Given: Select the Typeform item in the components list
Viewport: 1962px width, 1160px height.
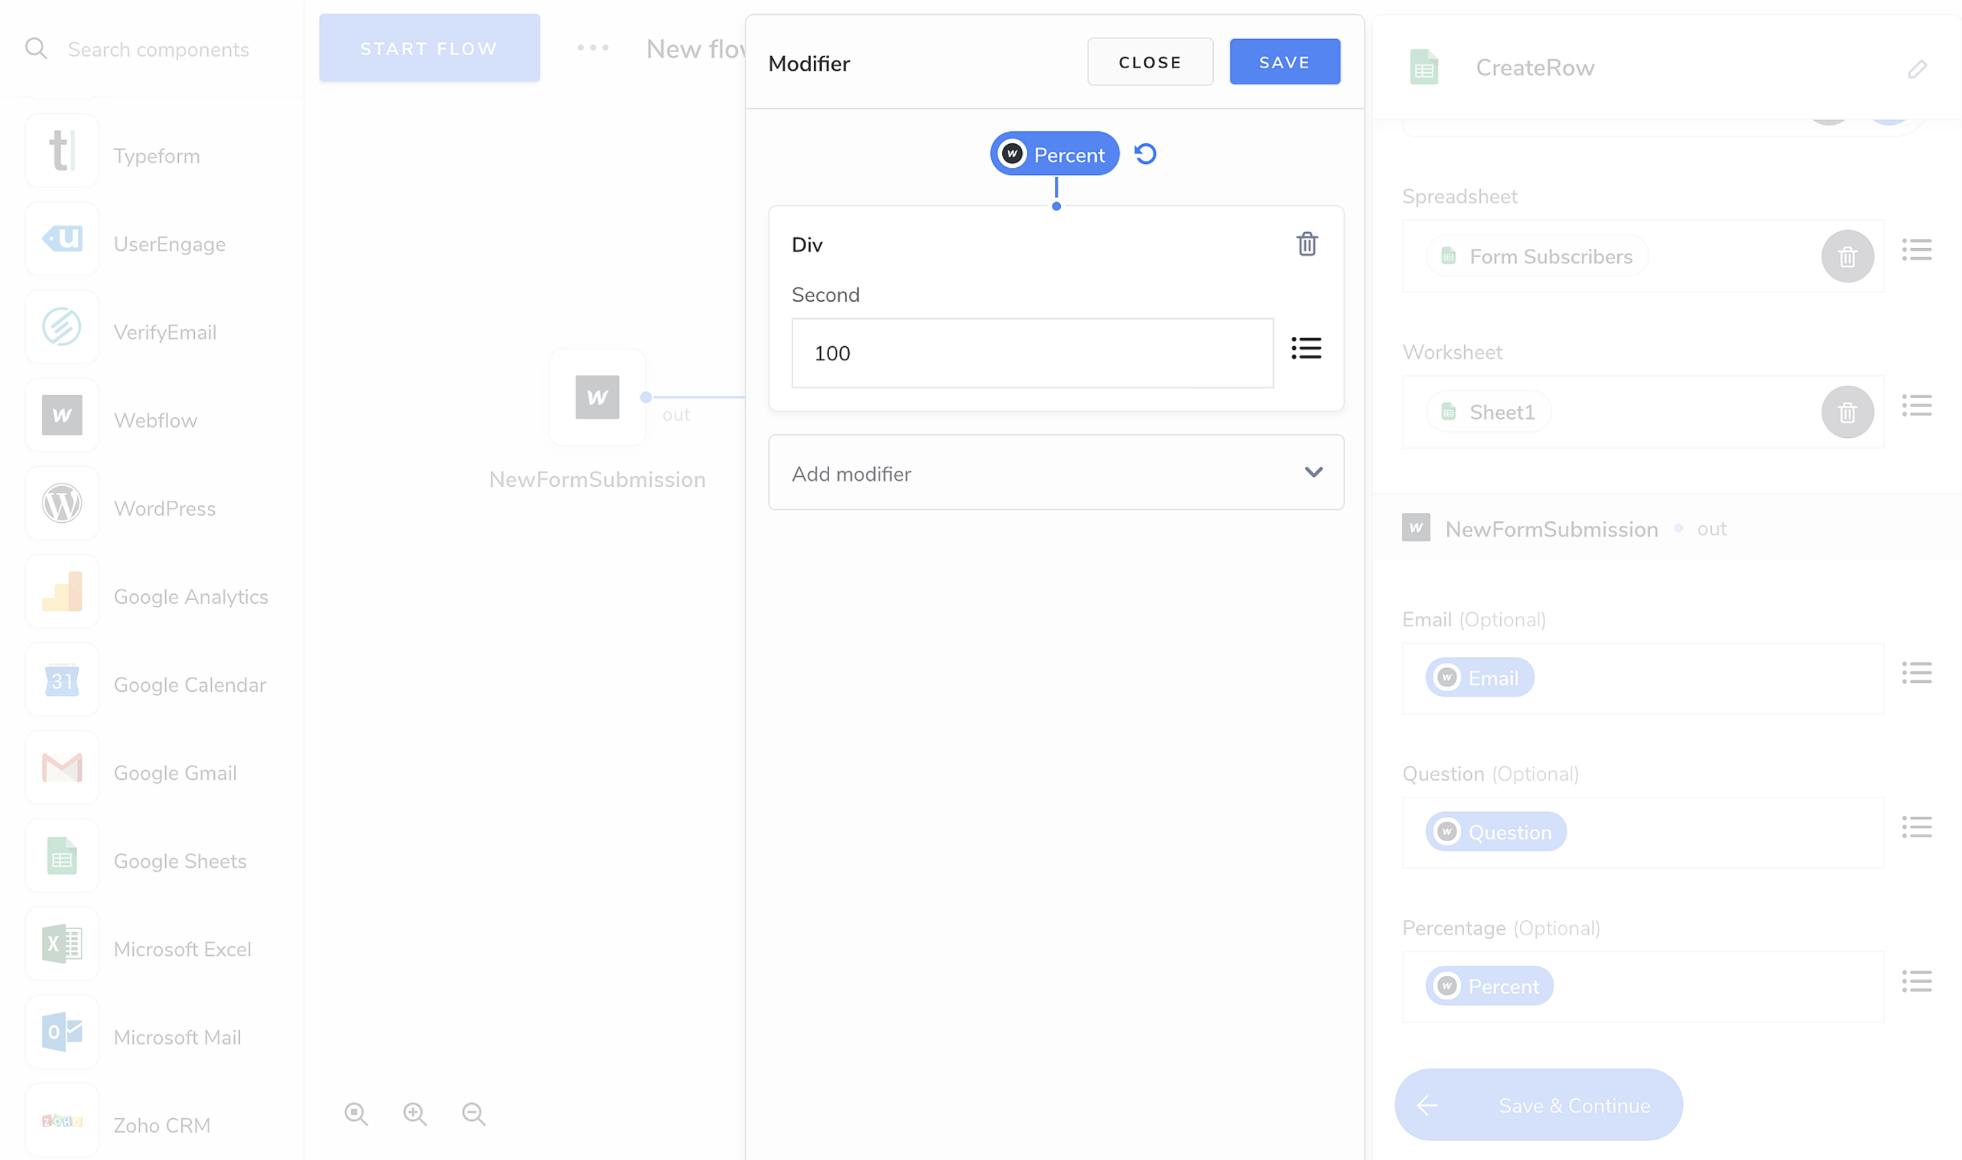Looking at the screenshot, I should click(156, 156).
